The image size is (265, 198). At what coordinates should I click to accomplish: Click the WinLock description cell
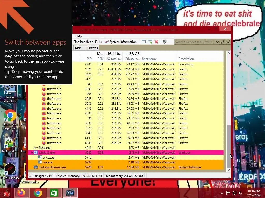[x=184, y=153]
